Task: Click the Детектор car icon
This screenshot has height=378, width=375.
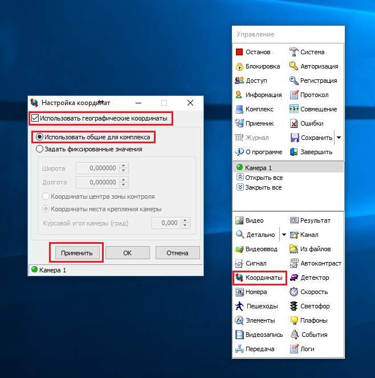Action: click(294, 278)
